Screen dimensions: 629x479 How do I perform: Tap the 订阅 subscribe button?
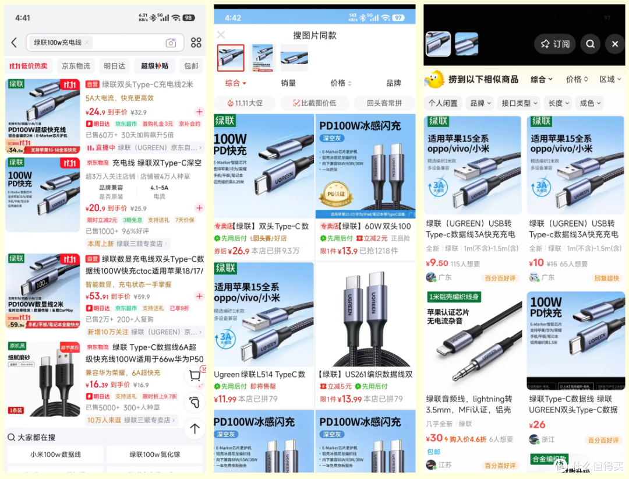point(555,44)
